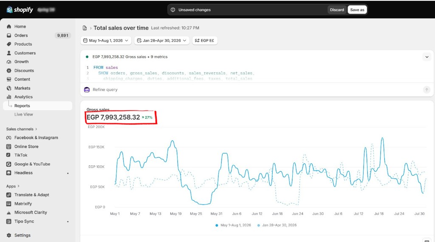This screenshot has height=242, width=435.
Task: Click the Online Store icon
Action: [x=8, y=146]
